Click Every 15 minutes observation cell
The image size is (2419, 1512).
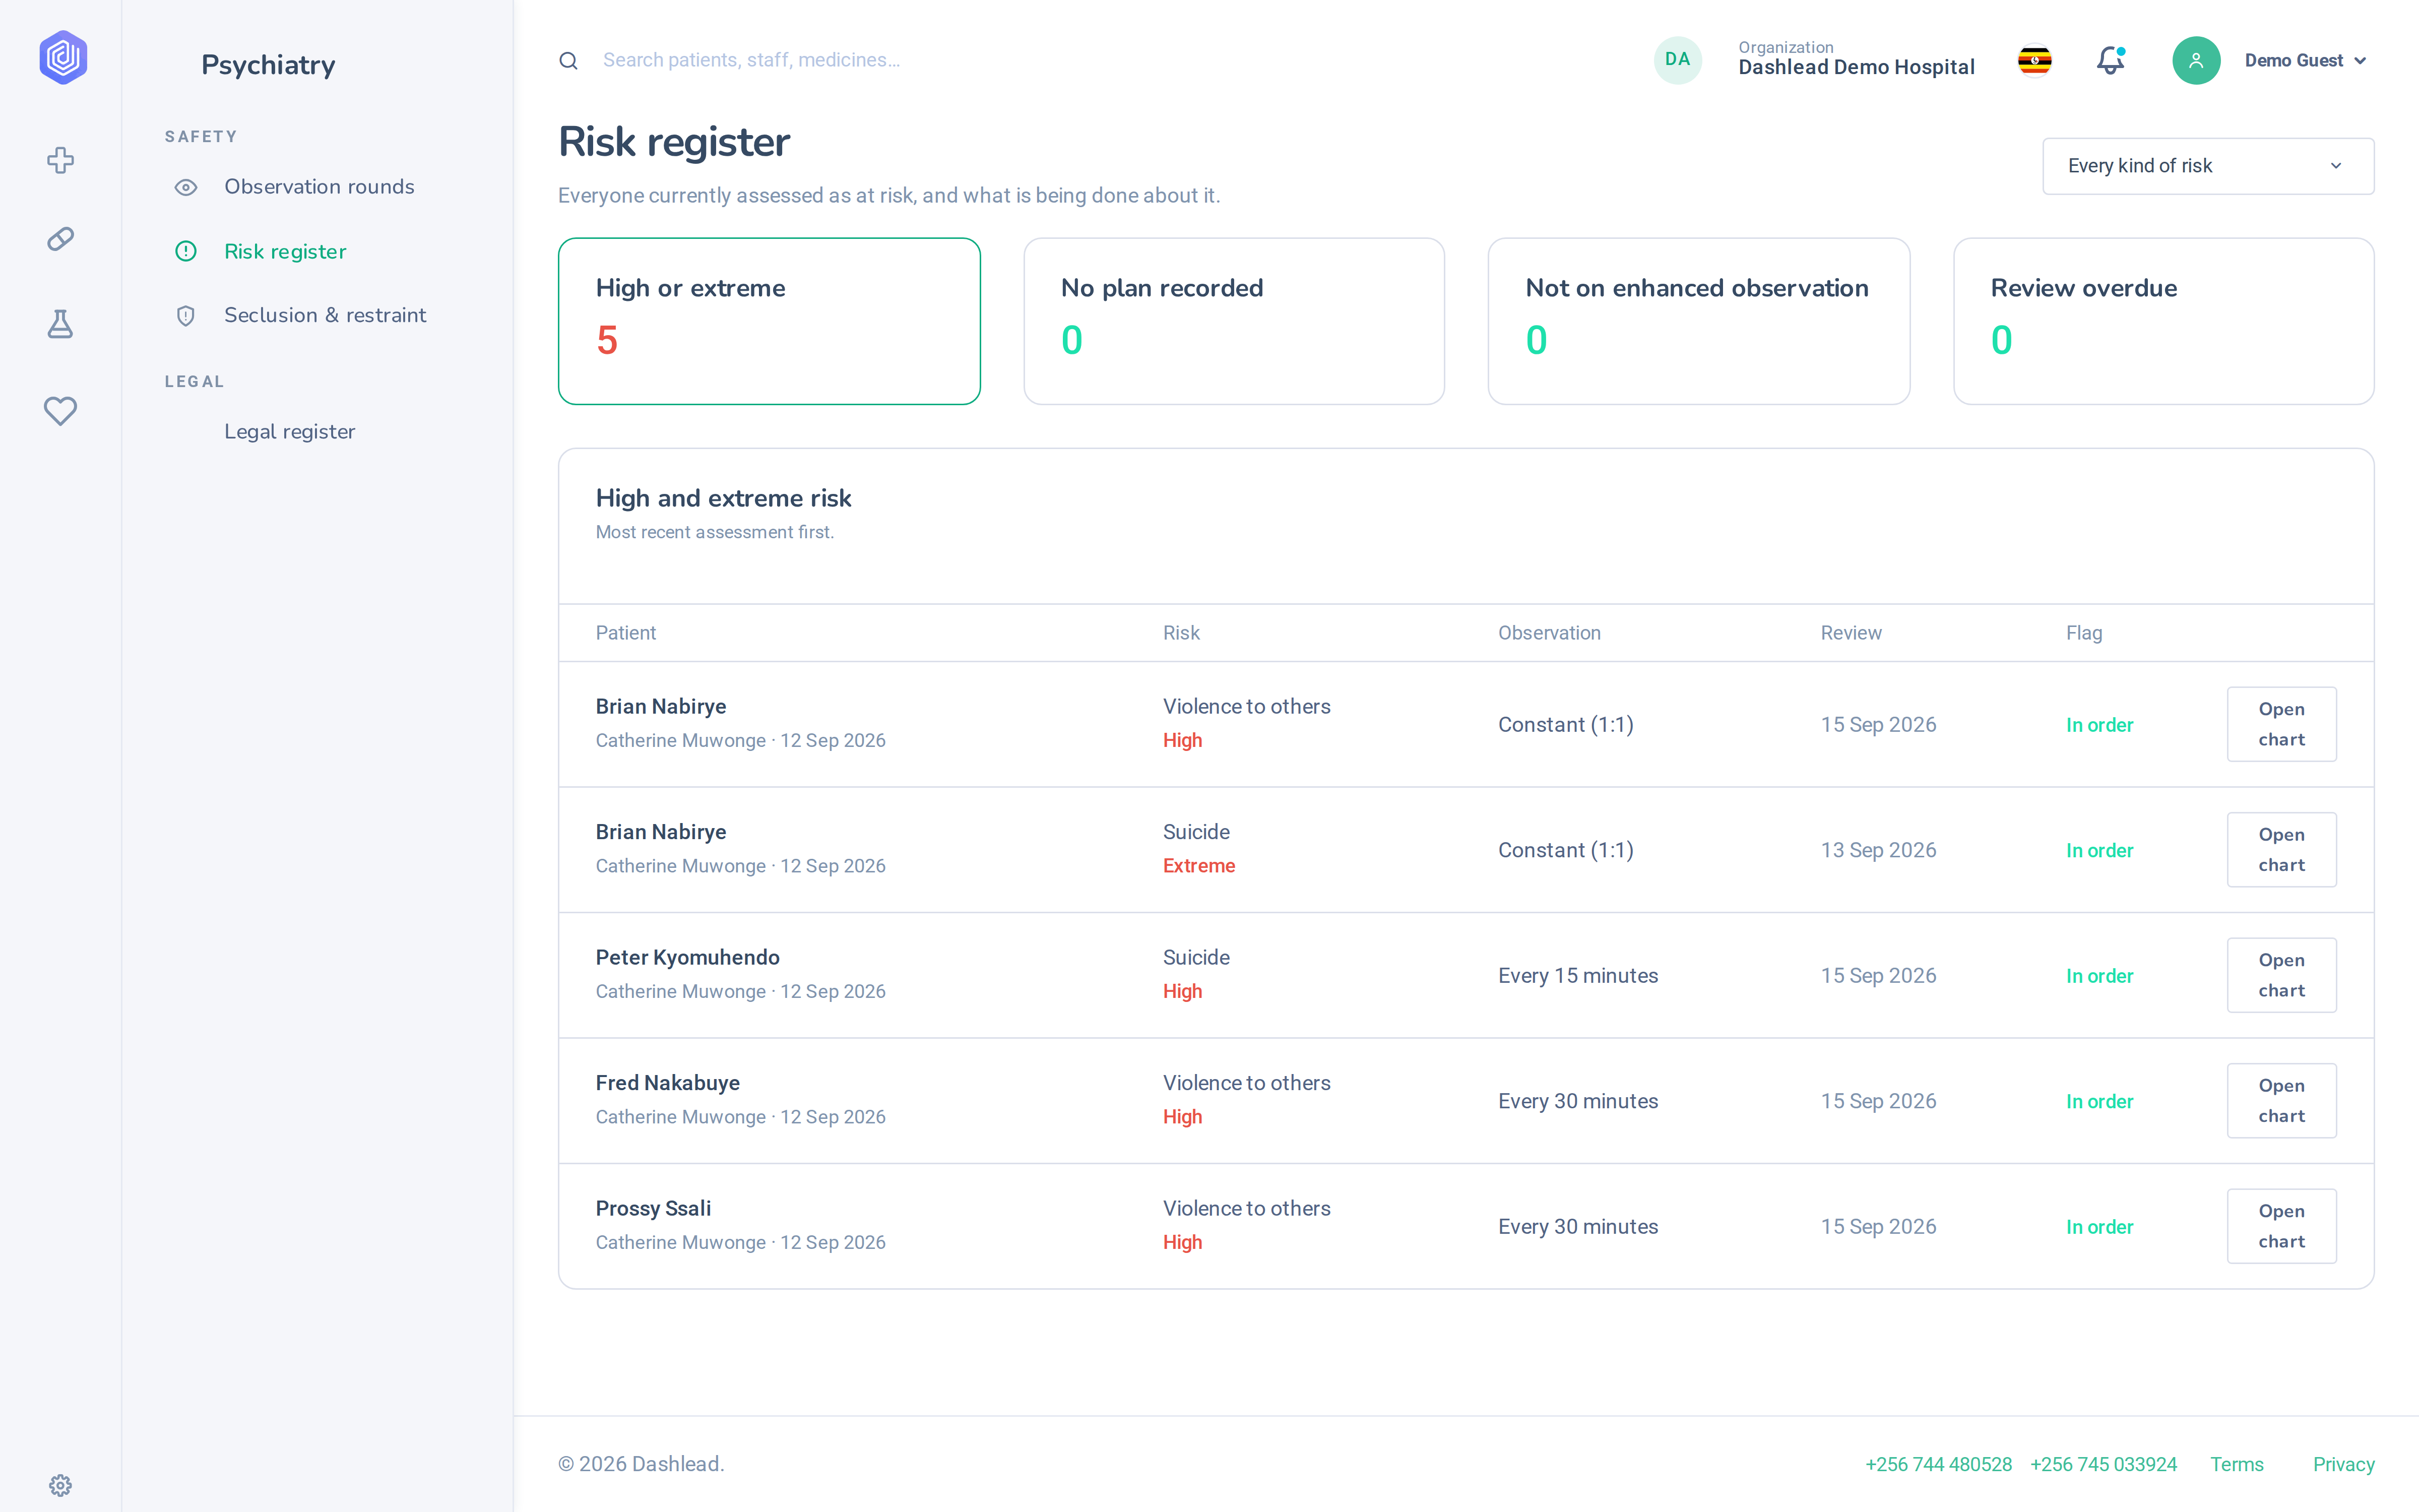click(1577, 976)
